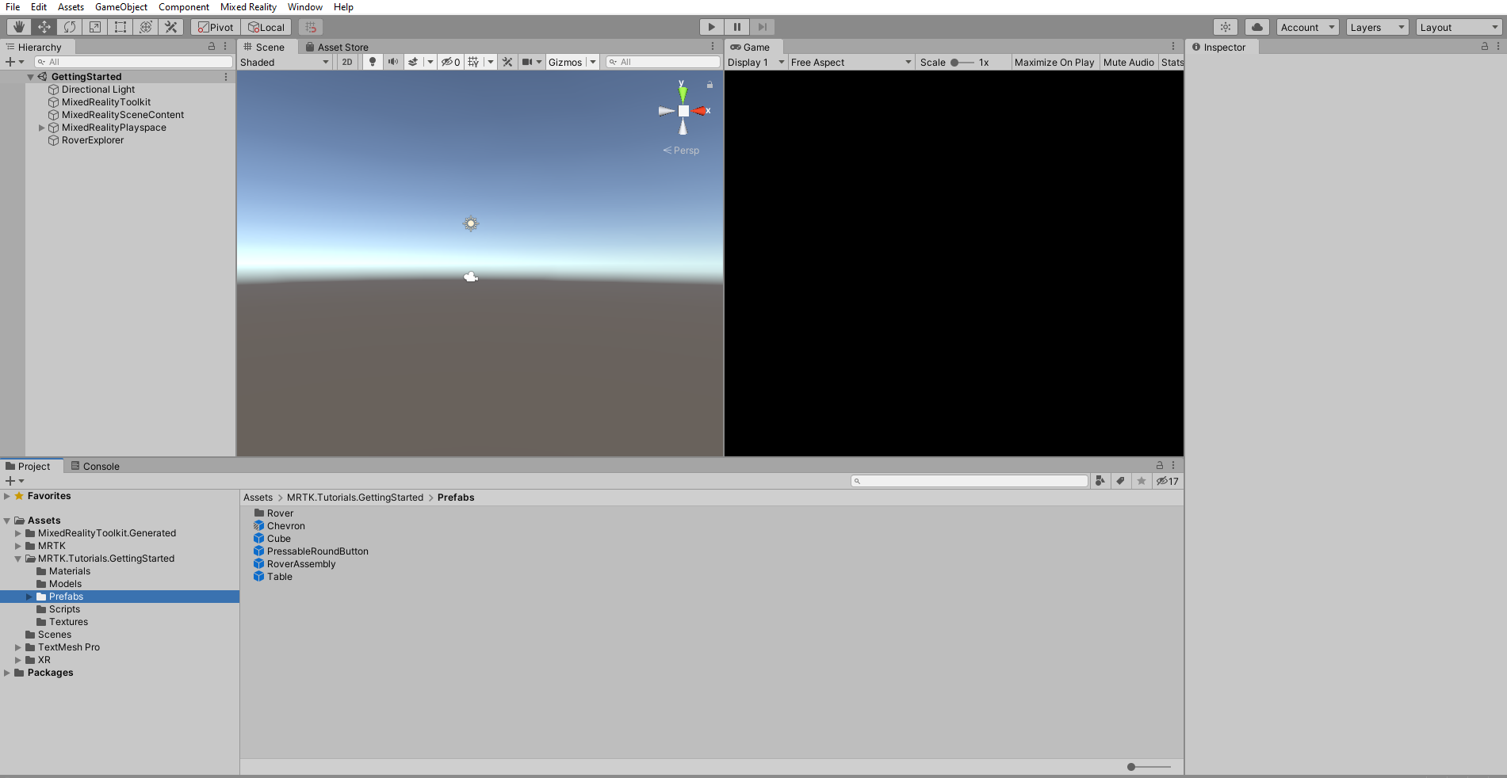
Task: Open the GameObject menu
Action: (x=121, y=7)
